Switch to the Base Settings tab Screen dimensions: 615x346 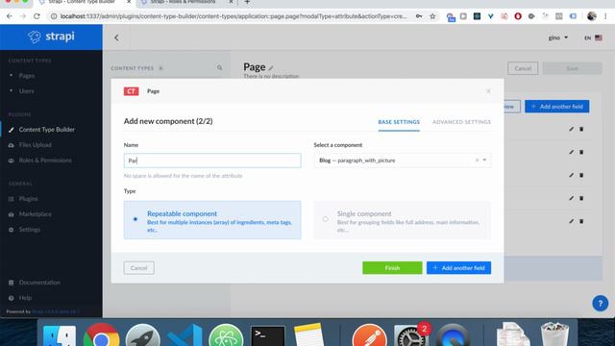coord(399,122)
